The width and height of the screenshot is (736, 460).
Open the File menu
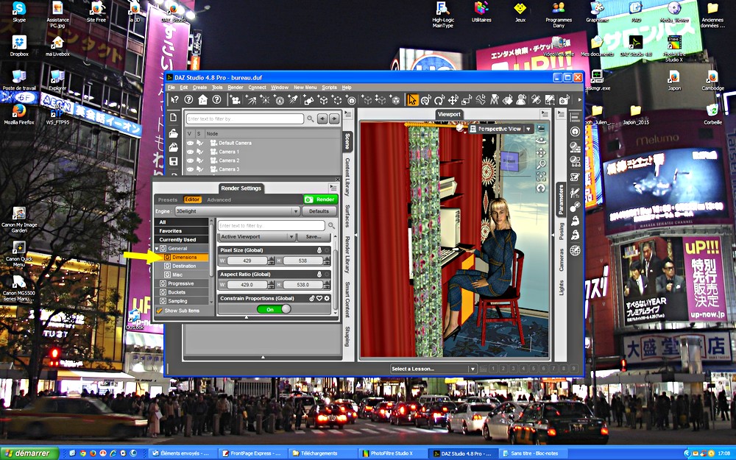coord(171,88)
